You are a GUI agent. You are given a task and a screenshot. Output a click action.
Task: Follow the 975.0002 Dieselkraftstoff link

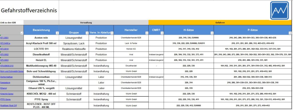click(4, 55)
